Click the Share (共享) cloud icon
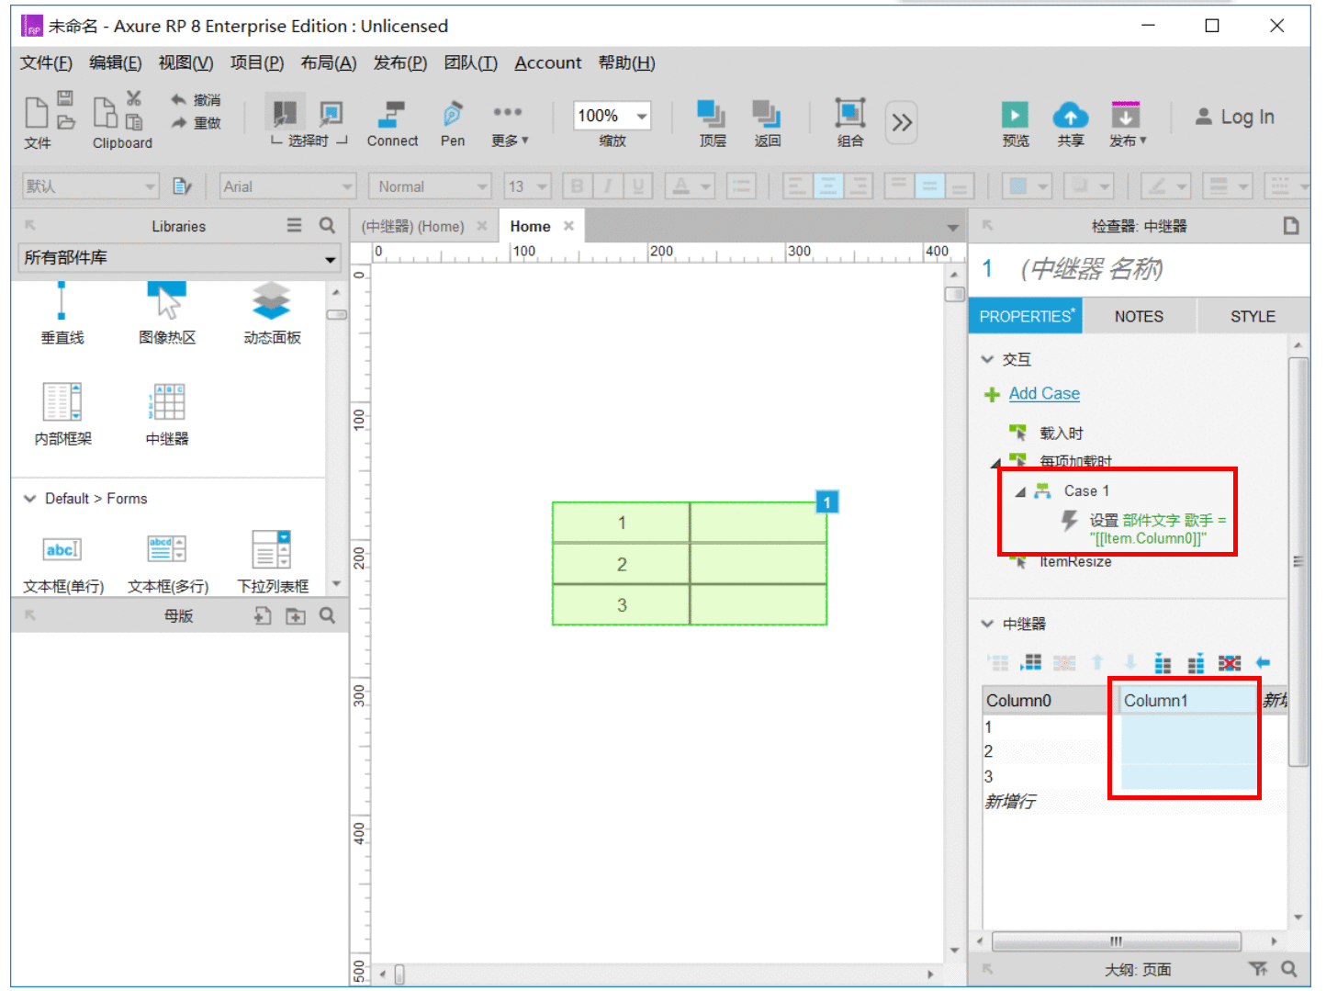This screenshot has width=1326, height=991. click(1070, 116)
